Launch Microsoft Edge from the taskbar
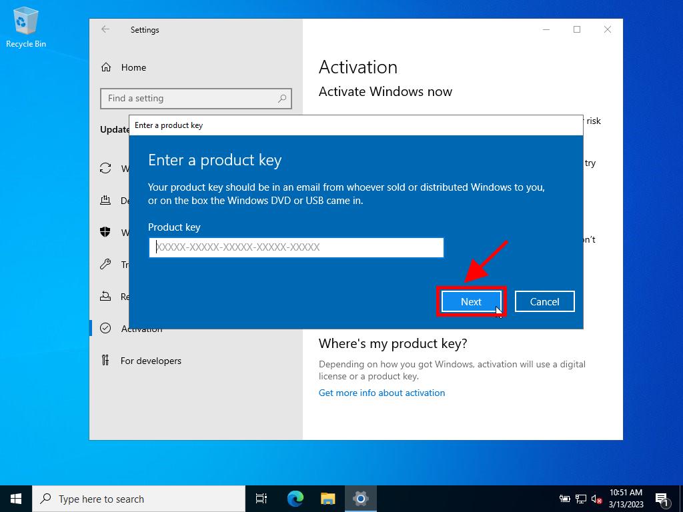Viewport: 683px width, 512px height. [x=295, y=499]
